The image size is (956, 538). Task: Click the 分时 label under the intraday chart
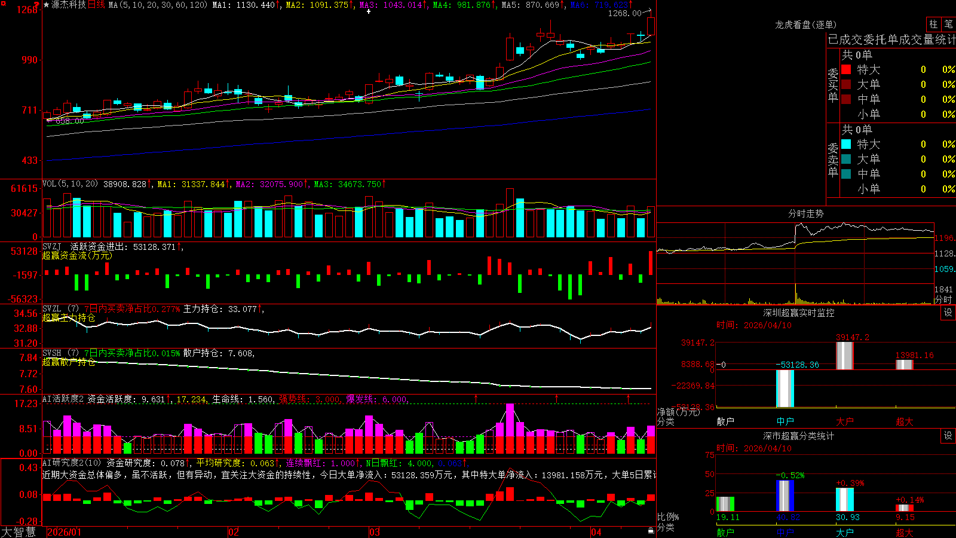(x=943, y=299)
